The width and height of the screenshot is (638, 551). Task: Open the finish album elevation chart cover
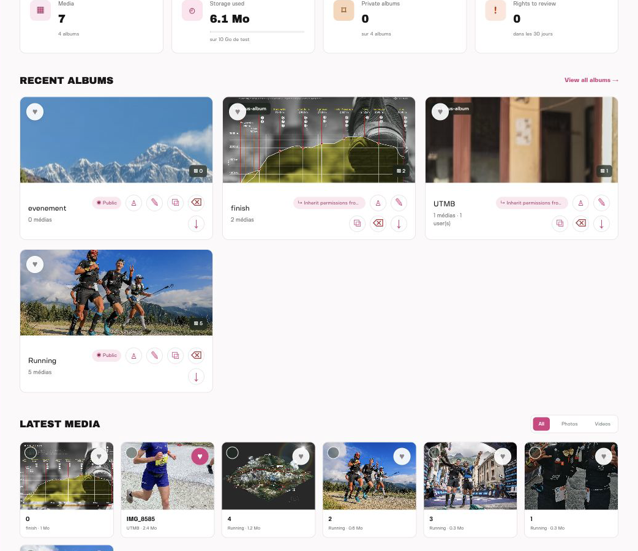click(x=319, y=140)
